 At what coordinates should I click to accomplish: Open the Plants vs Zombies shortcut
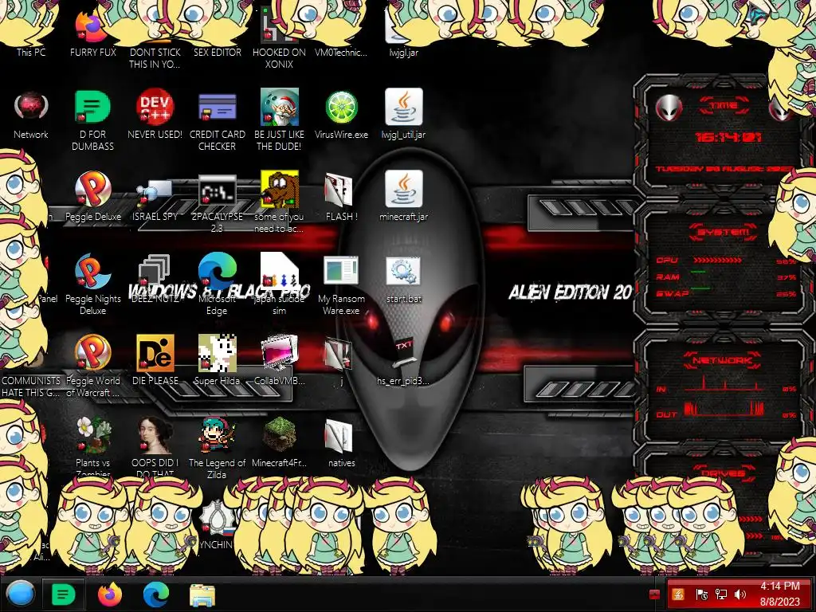92,446
